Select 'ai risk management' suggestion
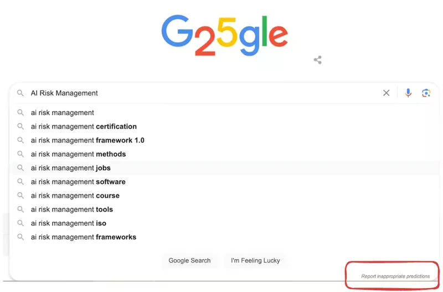Image resolution: width=443 pixels, height=292 pixels. click(63, 112)
